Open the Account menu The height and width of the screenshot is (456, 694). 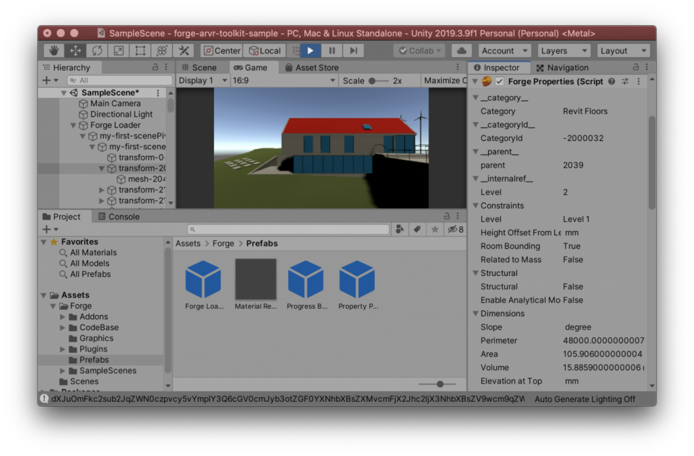pos(504,50)
